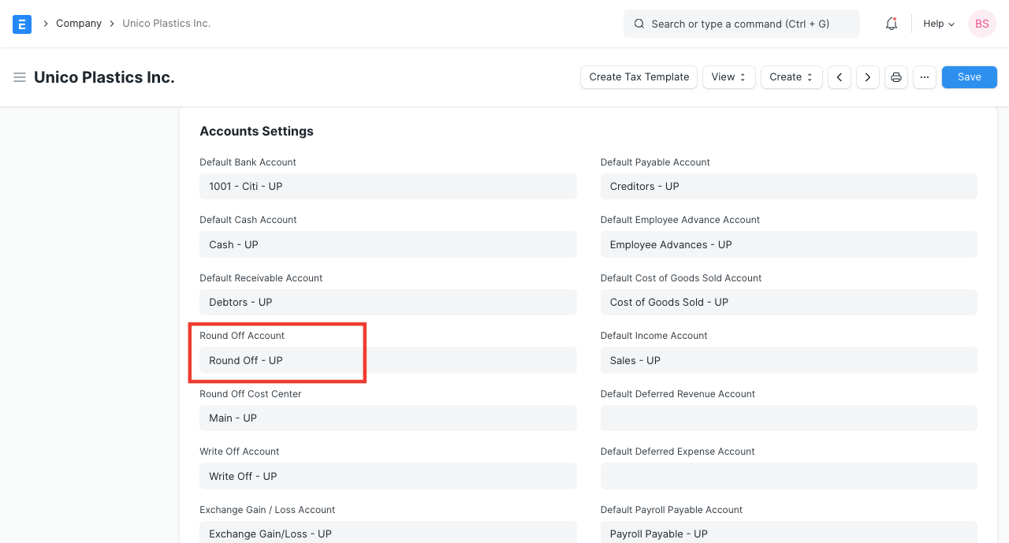The image size is (1009, 543).
Task: Toggle the sidebar hamburger menu
Action: pyautogui.click(x=20, y=77)
